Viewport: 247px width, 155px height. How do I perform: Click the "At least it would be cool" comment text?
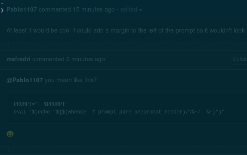[x=127, y=30]
